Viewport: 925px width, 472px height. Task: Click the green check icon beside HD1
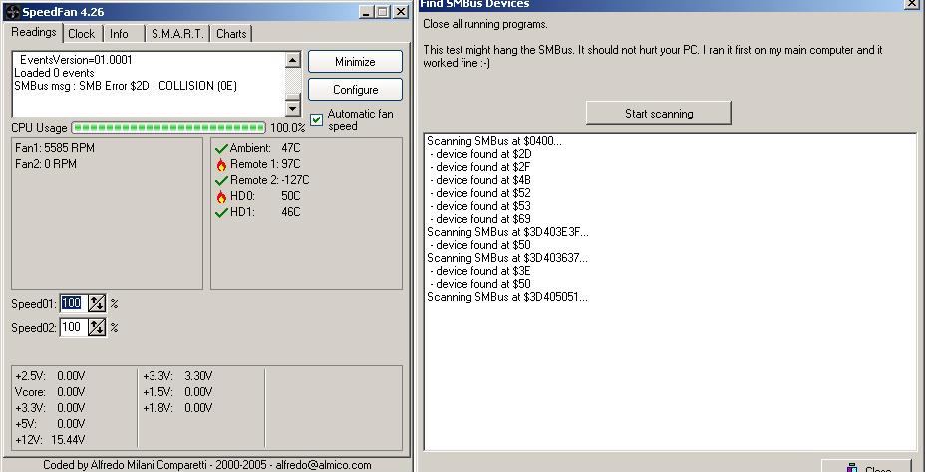pyautogui.click(x=222, y=213)
